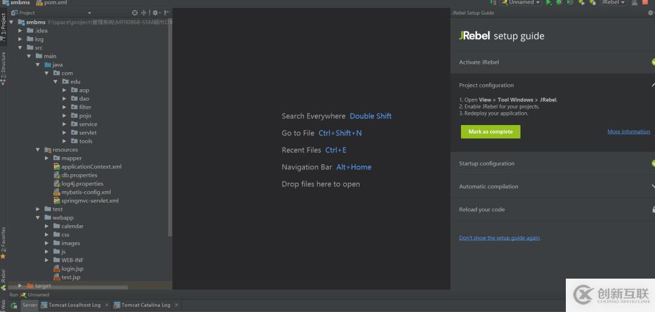Expand Automatic compilation section arrow
Screen dimensions: 655x312
(653, 186)
